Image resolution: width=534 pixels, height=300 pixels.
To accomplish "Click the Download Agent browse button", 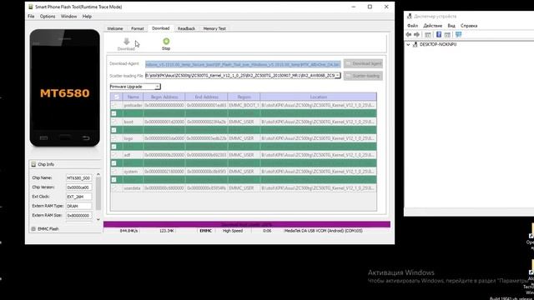I will coord(363,63).
